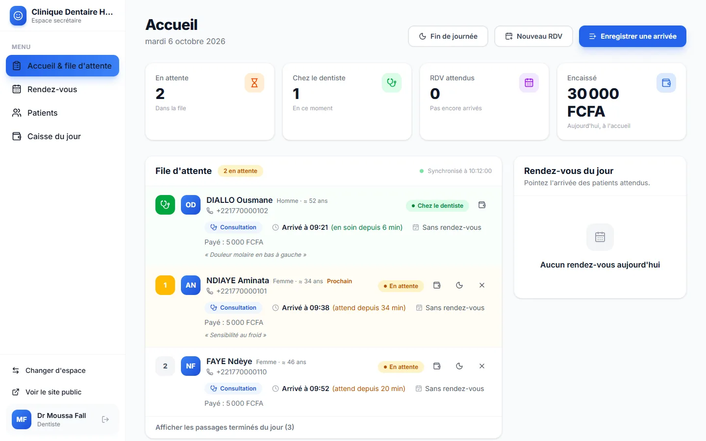Click the clinic smiley logo icon
The width and height of the screenshot is (706, 441).
[x=18, y=16]
